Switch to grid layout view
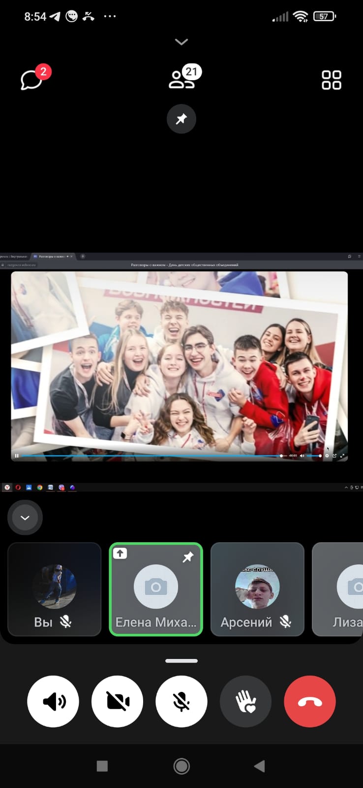The image size is (363, 788). click(331, 80)
